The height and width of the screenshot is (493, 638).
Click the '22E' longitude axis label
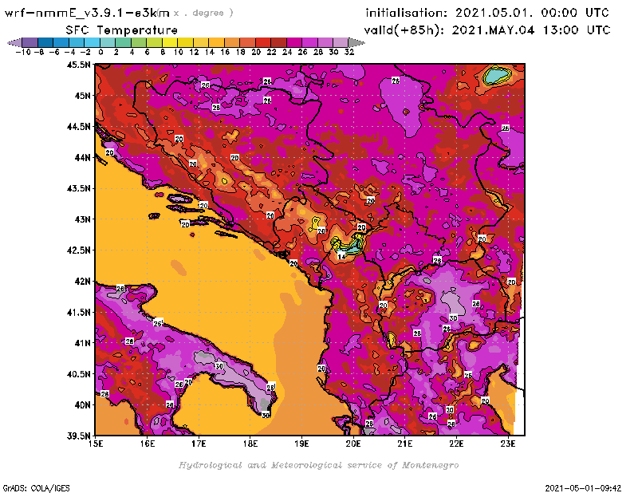point(456,444)
